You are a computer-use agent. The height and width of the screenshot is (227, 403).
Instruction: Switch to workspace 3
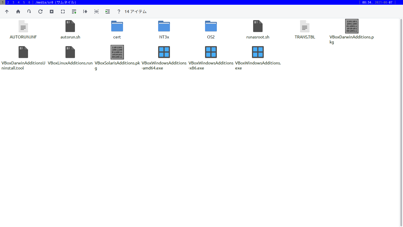(13, 2)
